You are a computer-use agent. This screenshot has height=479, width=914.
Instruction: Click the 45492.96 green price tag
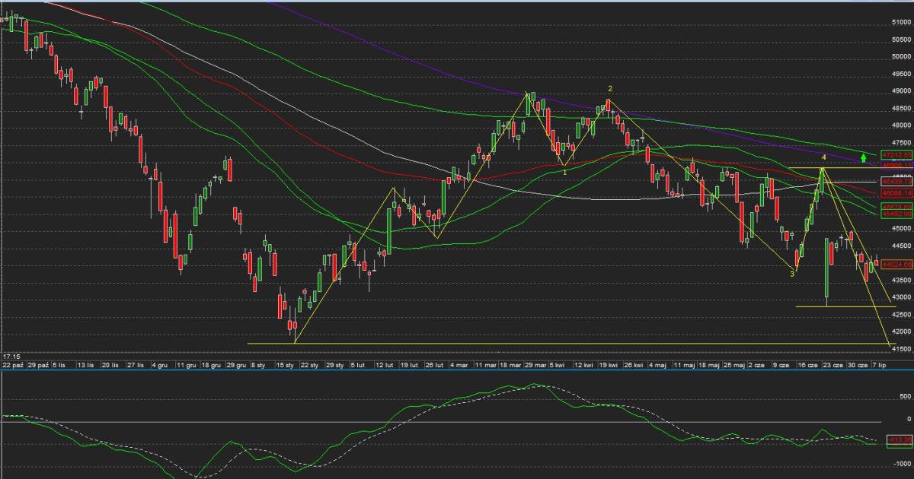point(895,214)
